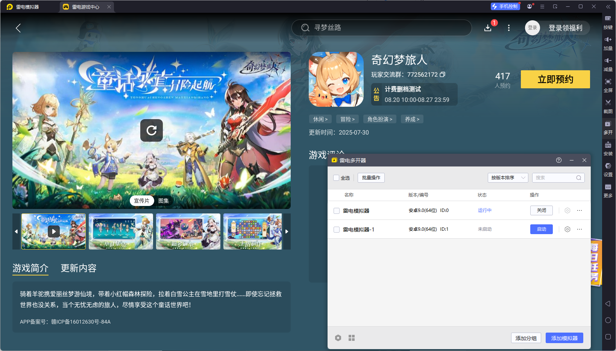Focus the 搜索 field in 雷电多开器
Screen dimensions: 616x351
point(558,178)
